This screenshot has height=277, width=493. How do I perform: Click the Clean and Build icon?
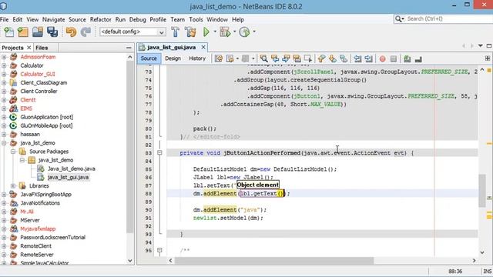190,32
